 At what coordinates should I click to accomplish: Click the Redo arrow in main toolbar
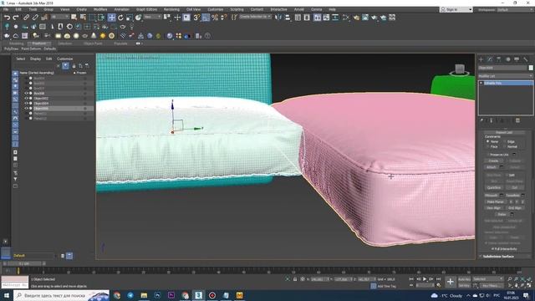click(16, 18)
